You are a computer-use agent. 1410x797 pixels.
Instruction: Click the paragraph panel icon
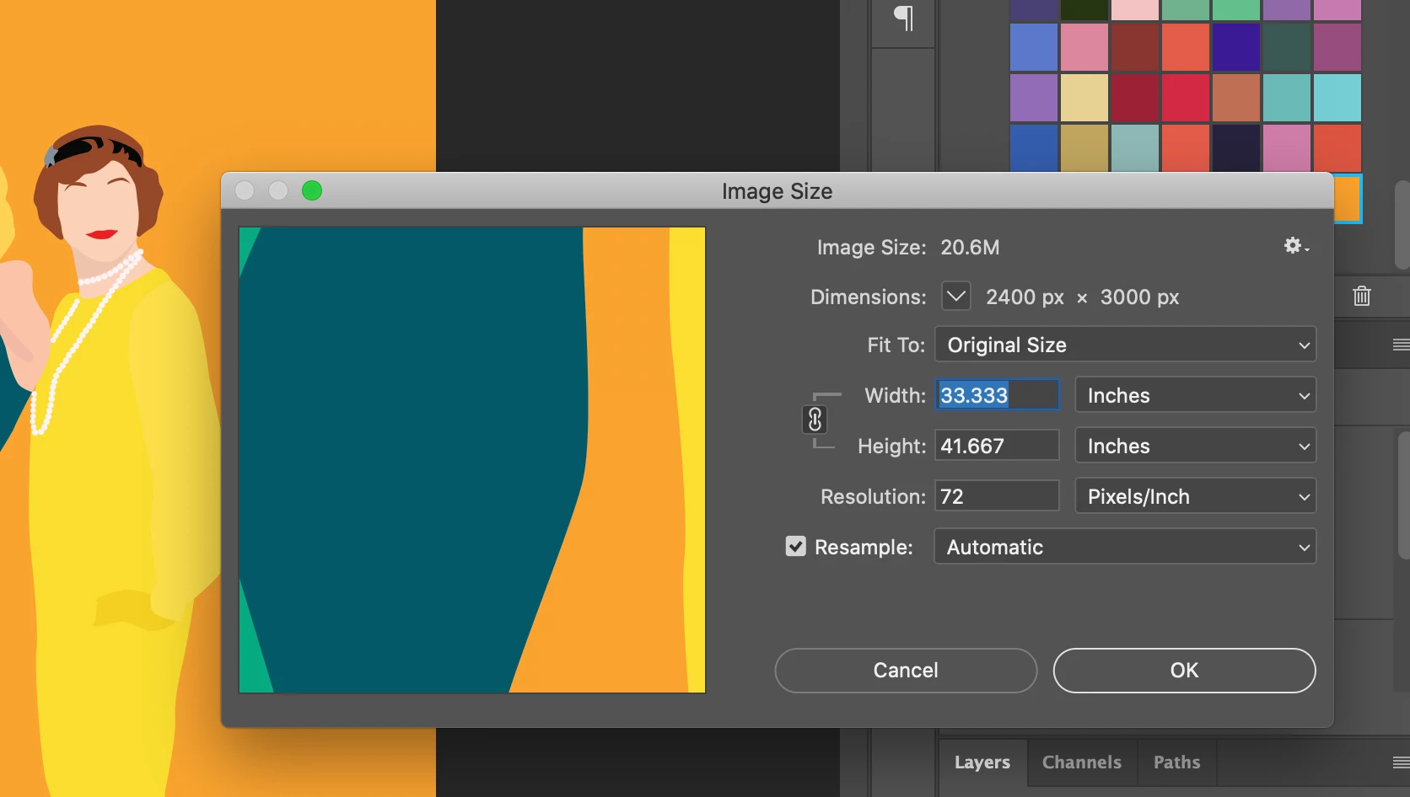903,18
